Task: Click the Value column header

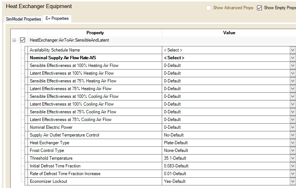Action: (229, 33)
